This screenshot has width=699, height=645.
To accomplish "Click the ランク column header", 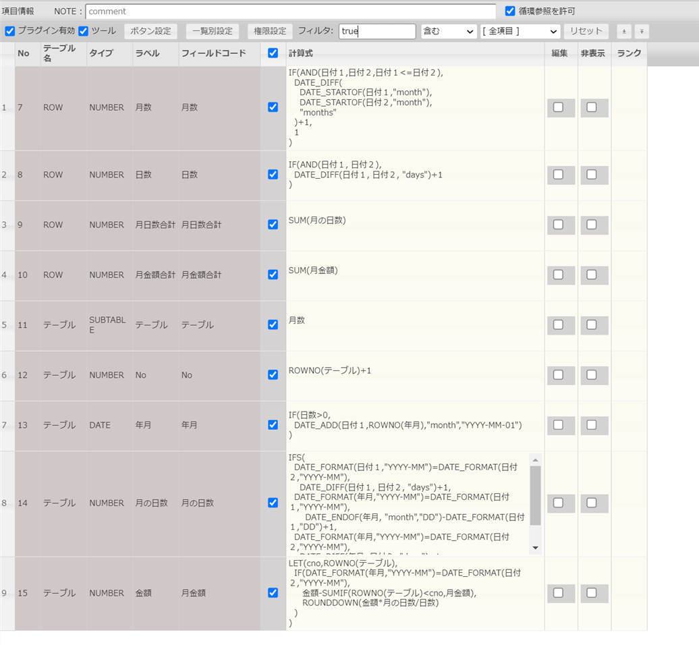I will point(629,53).
